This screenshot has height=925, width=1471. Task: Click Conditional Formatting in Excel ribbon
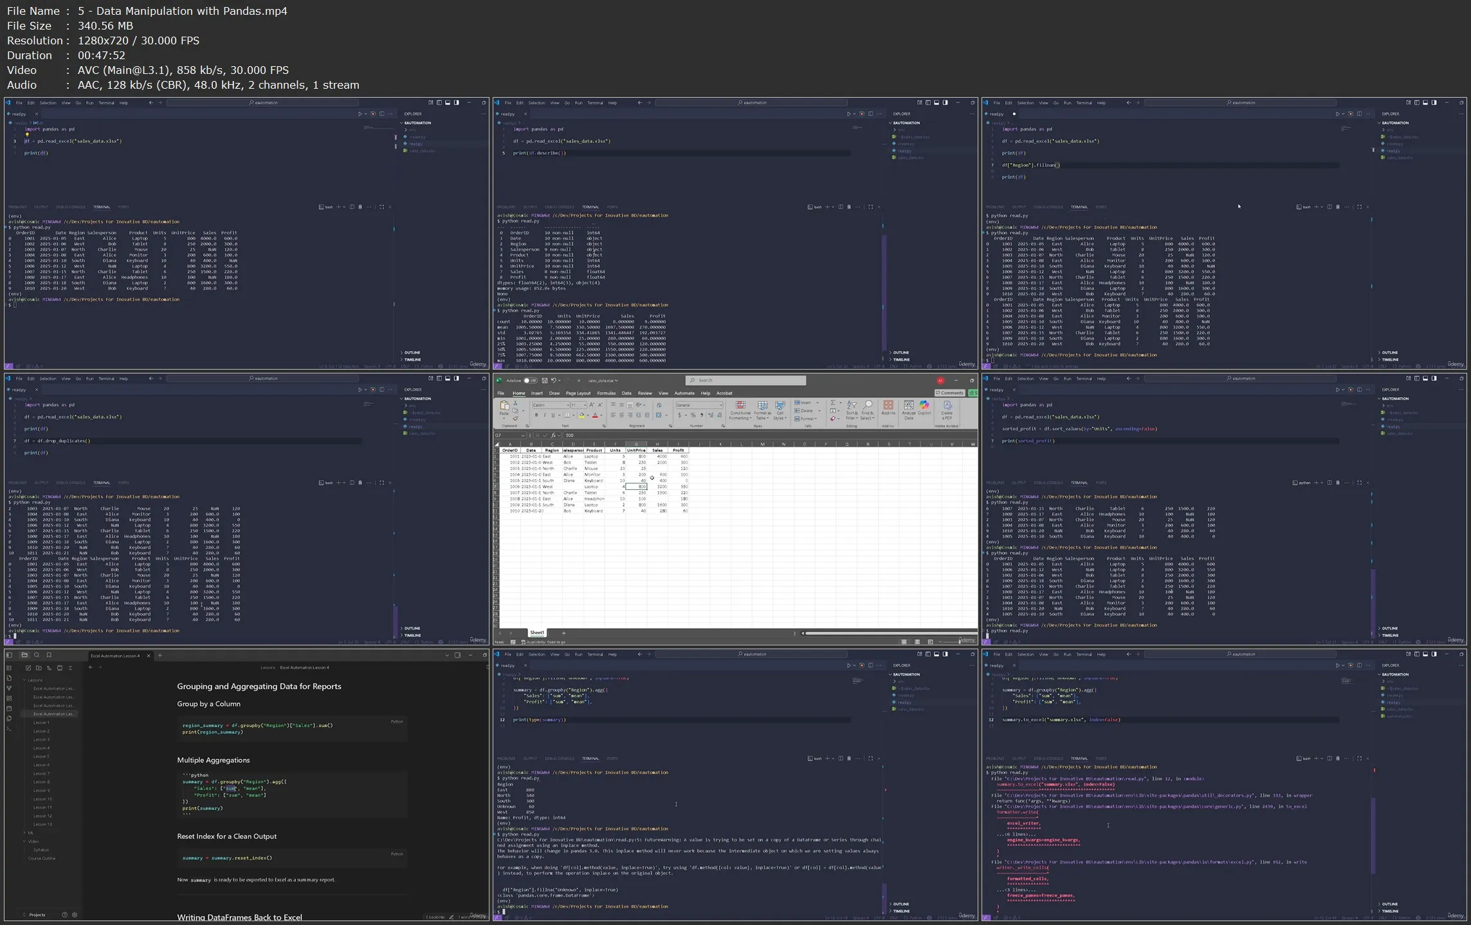coord(740,409)
